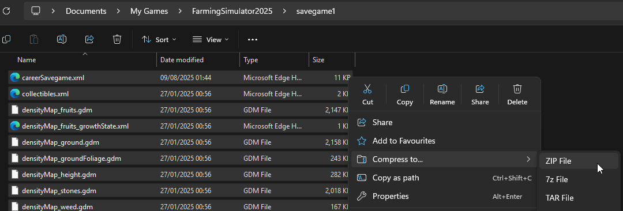Choose the Share context menu entry
Image resolution: width=623 pixels, height=211 pixels.
[444, 122]
